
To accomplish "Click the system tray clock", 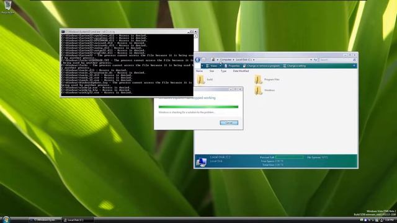I will point(390,221).
